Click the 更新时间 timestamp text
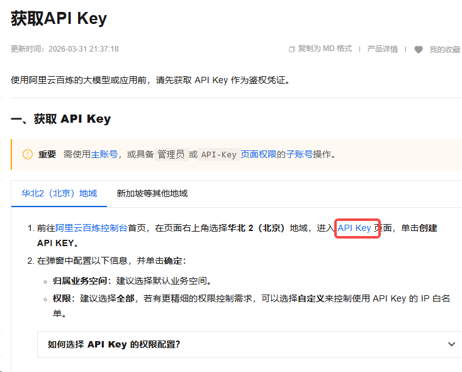462x372 pixels. [65, 49]
